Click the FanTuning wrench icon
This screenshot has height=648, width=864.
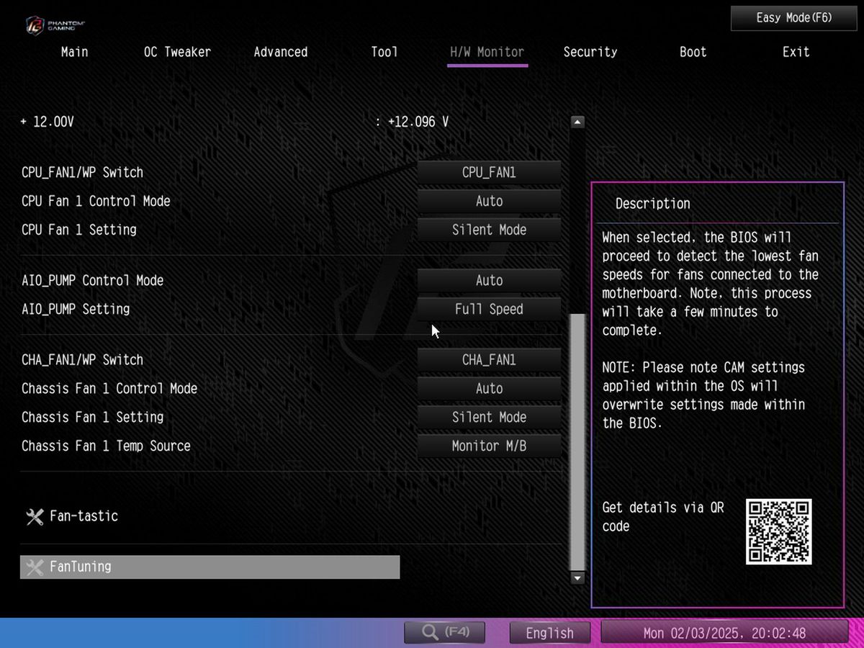tap(35, 567)
